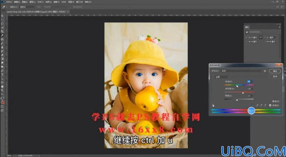Select the Hand tool
The height and width of the screenshot is (157, 286).
pyautogui.click(x=2, y=86)
